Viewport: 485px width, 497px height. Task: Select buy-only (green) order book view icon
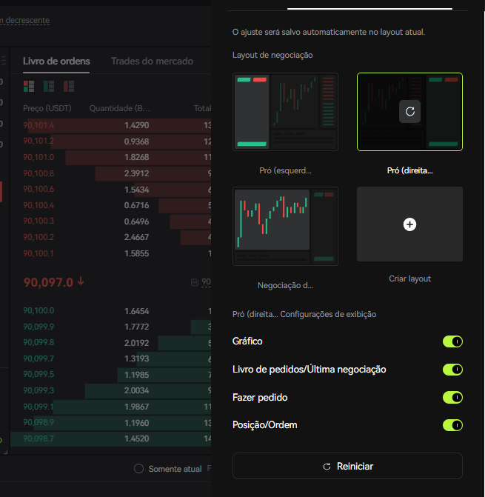pos(49,87)
